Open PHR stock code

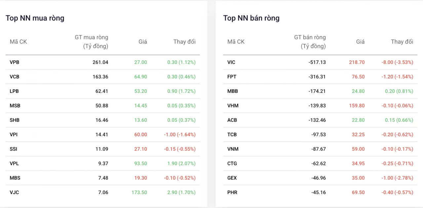(x=232, y=192)
